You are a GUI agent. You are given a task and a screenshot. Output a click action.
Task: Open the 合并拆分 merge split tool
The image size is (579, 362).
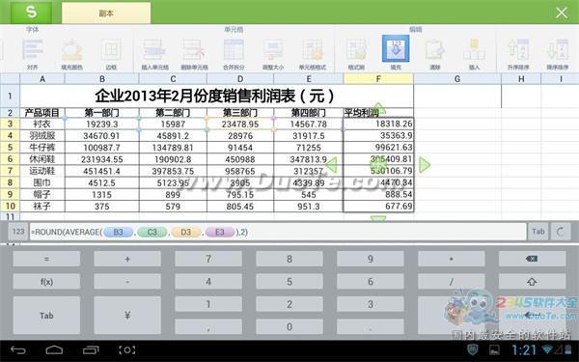click(234, 54)
